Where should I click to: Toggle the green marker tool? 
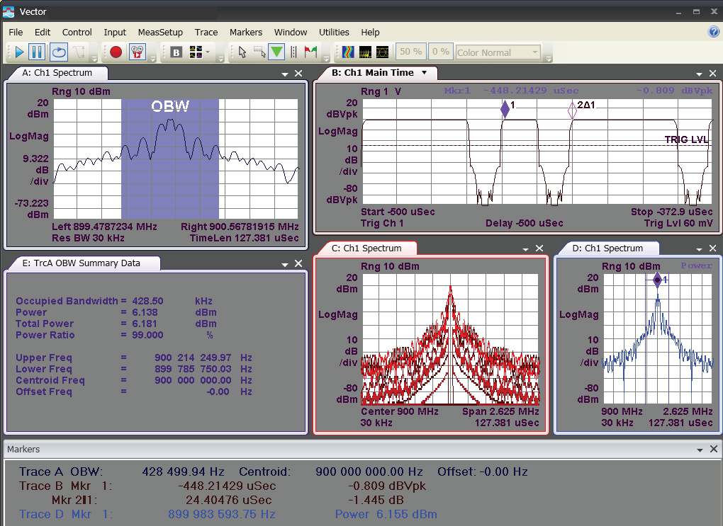pos(276,52)
